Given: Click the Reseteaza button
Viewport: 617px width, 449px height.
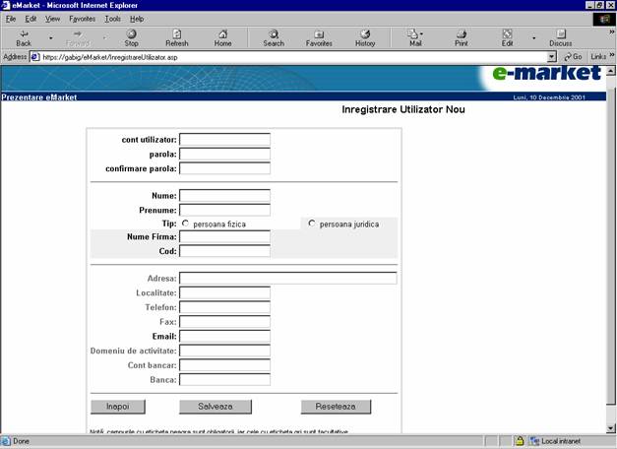Looking at the screenshot, I should tap(336, 407).
